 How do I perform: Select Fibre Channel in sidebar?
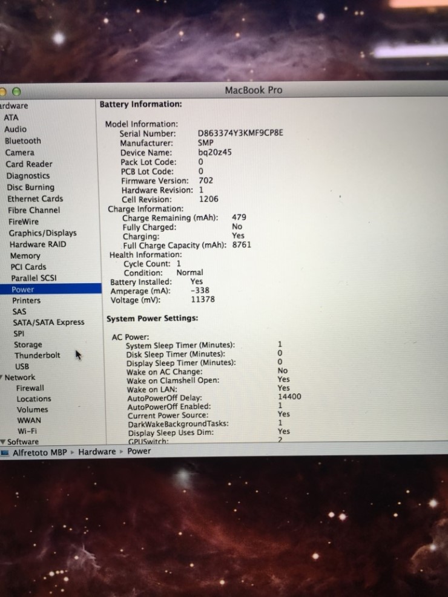coord(34,210)
